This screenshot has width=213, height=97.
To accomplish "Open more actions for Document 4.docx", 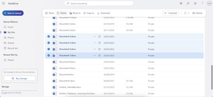I will [95, 37].
